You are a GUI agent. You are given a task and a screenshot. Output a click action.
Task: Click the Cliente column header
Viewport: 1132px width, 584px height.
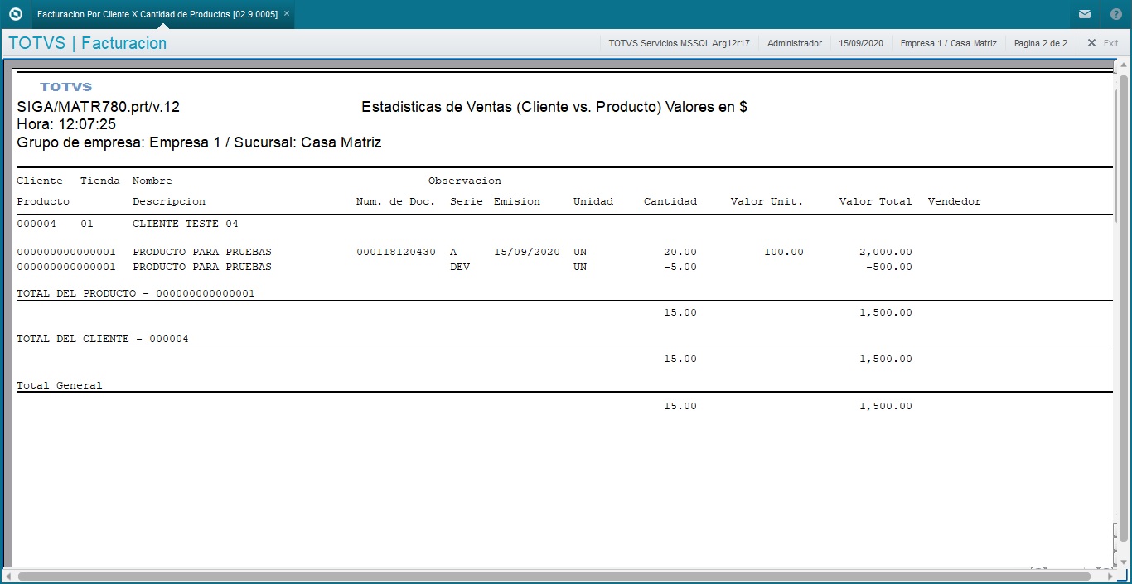point(40,181)
